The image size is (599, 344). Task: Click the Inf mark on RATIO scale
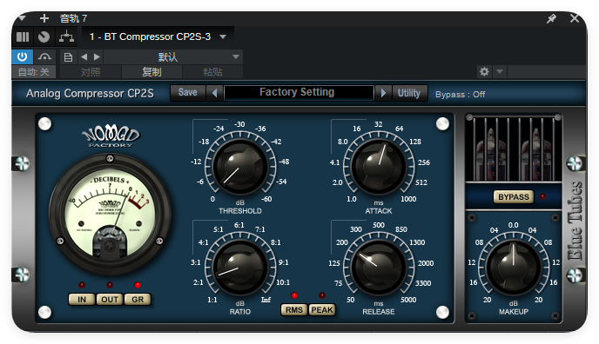(266, 300)
